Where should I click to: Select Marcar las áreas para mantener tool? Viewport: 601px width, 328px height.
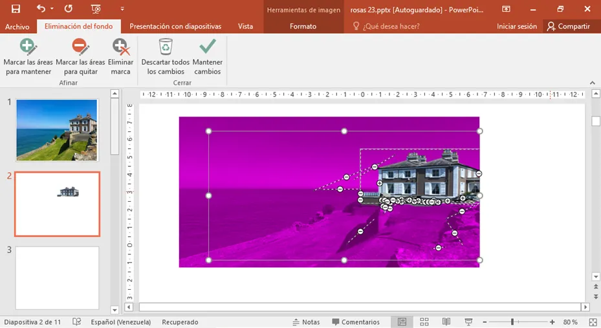28,57
